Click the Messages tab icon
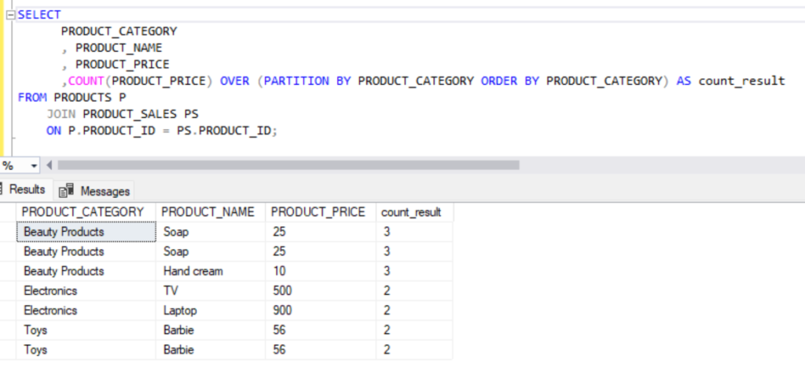 point(66,191)
